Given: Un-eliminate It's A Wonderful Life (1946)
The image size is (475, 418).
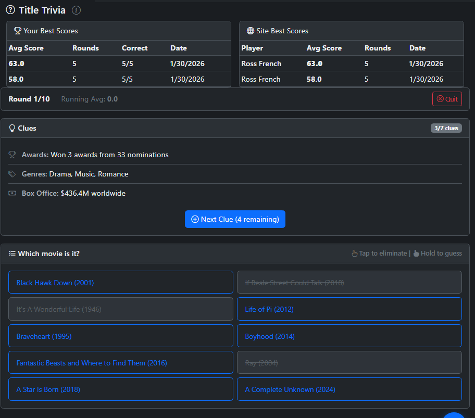Looking at the screenshot, I should pos(120,309).
